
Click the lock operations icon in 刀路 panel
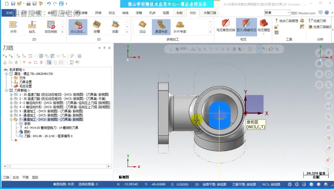(x=5, y=62)
